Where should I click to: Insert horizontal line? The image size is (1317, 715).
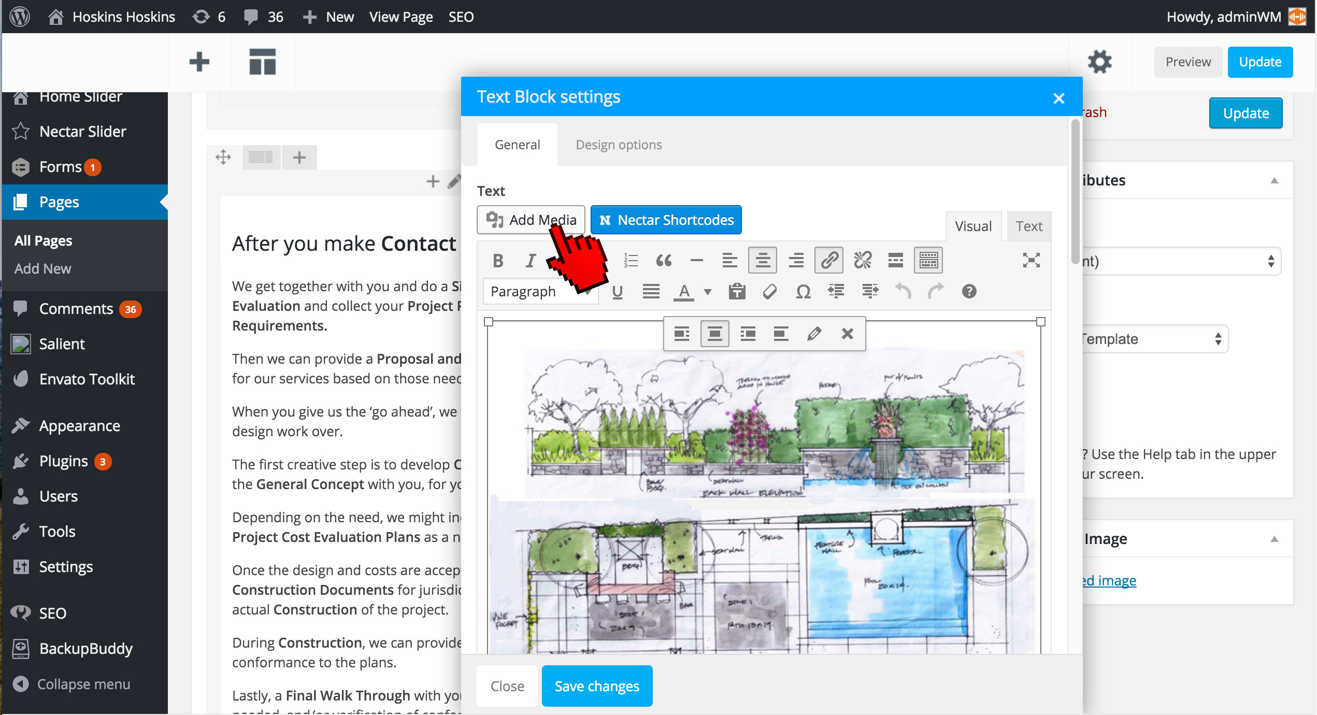[697, 260]
